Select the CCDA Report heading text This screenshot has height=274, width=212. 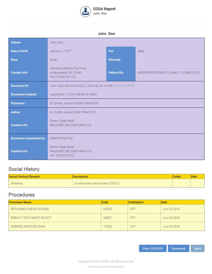pyautogui.click(x=104, y=9)
